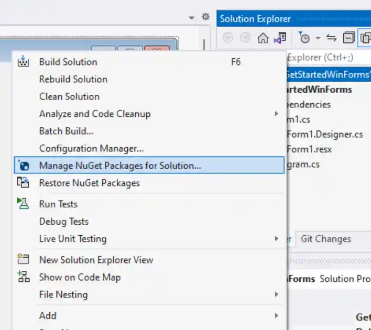
Task: Click the Run Tests flask icon
Action: pyautogui.click(x=23, y=203)
